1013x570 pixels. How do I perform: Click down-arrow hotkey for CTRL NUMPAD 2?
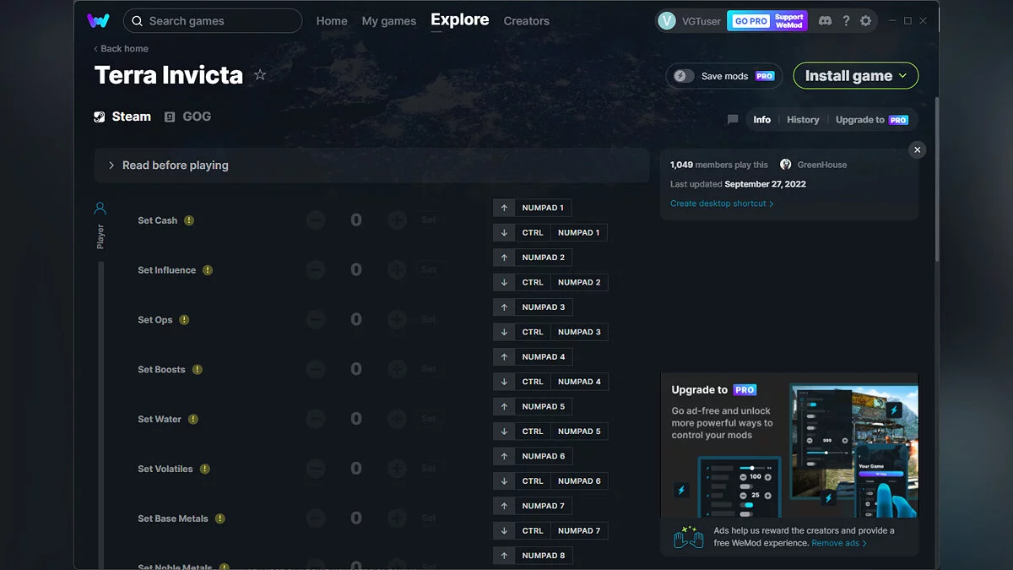pos(504,282)
